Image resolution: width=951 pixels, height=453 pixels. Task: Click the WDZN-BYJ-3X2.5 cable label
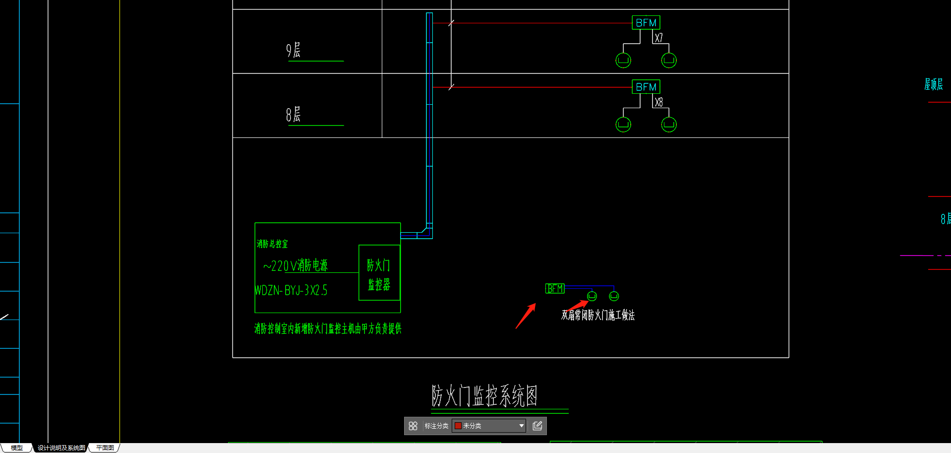291,290
